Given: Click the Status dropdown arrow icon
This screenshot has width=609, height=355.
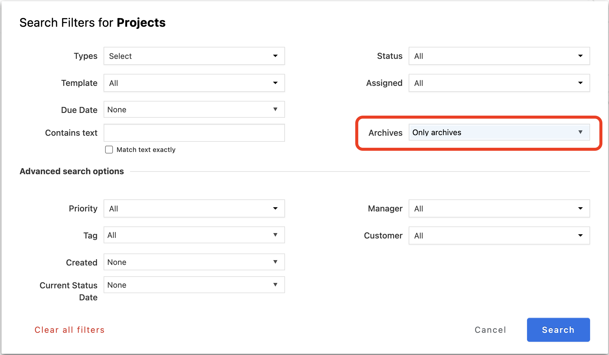Looking at the screenshot, I should click(580, 56).
